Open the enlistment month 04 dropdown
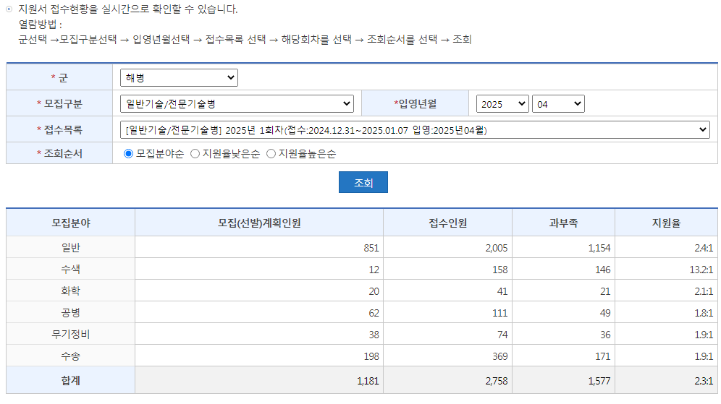This screenshot has height=404, width=721. [x=557, y=104]
